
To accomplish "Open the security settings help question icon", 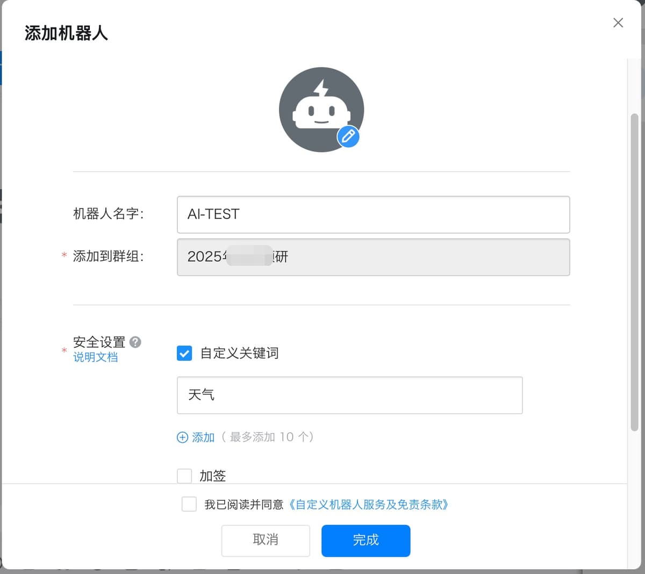I will tap(135, 342).
